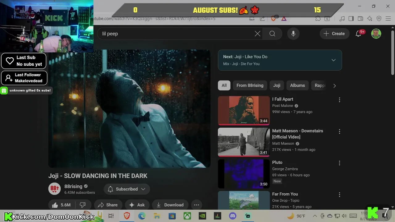Click the I Fall Apart title
Screen dimensions: 395x222
click(283, 99)
